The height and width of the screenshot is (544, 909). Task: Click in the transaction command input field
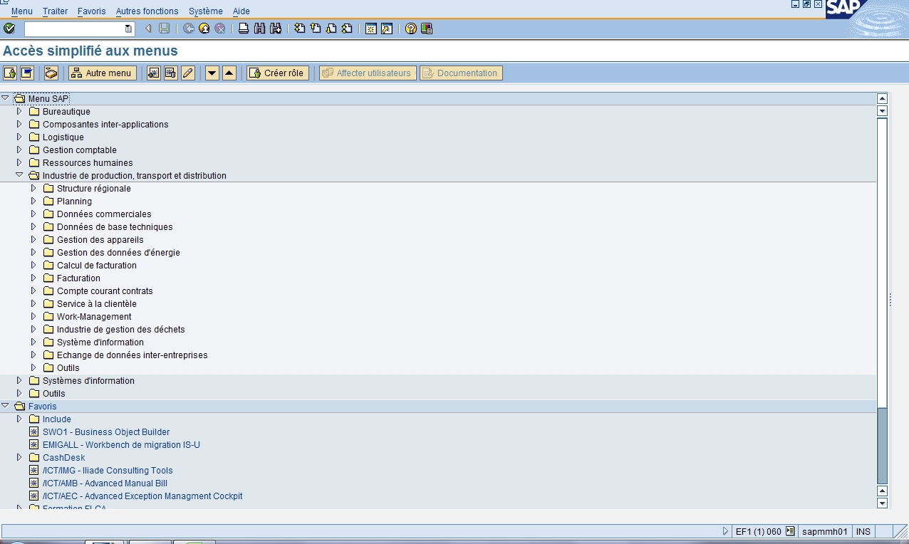pyautogui.click(x=74, y=28)
